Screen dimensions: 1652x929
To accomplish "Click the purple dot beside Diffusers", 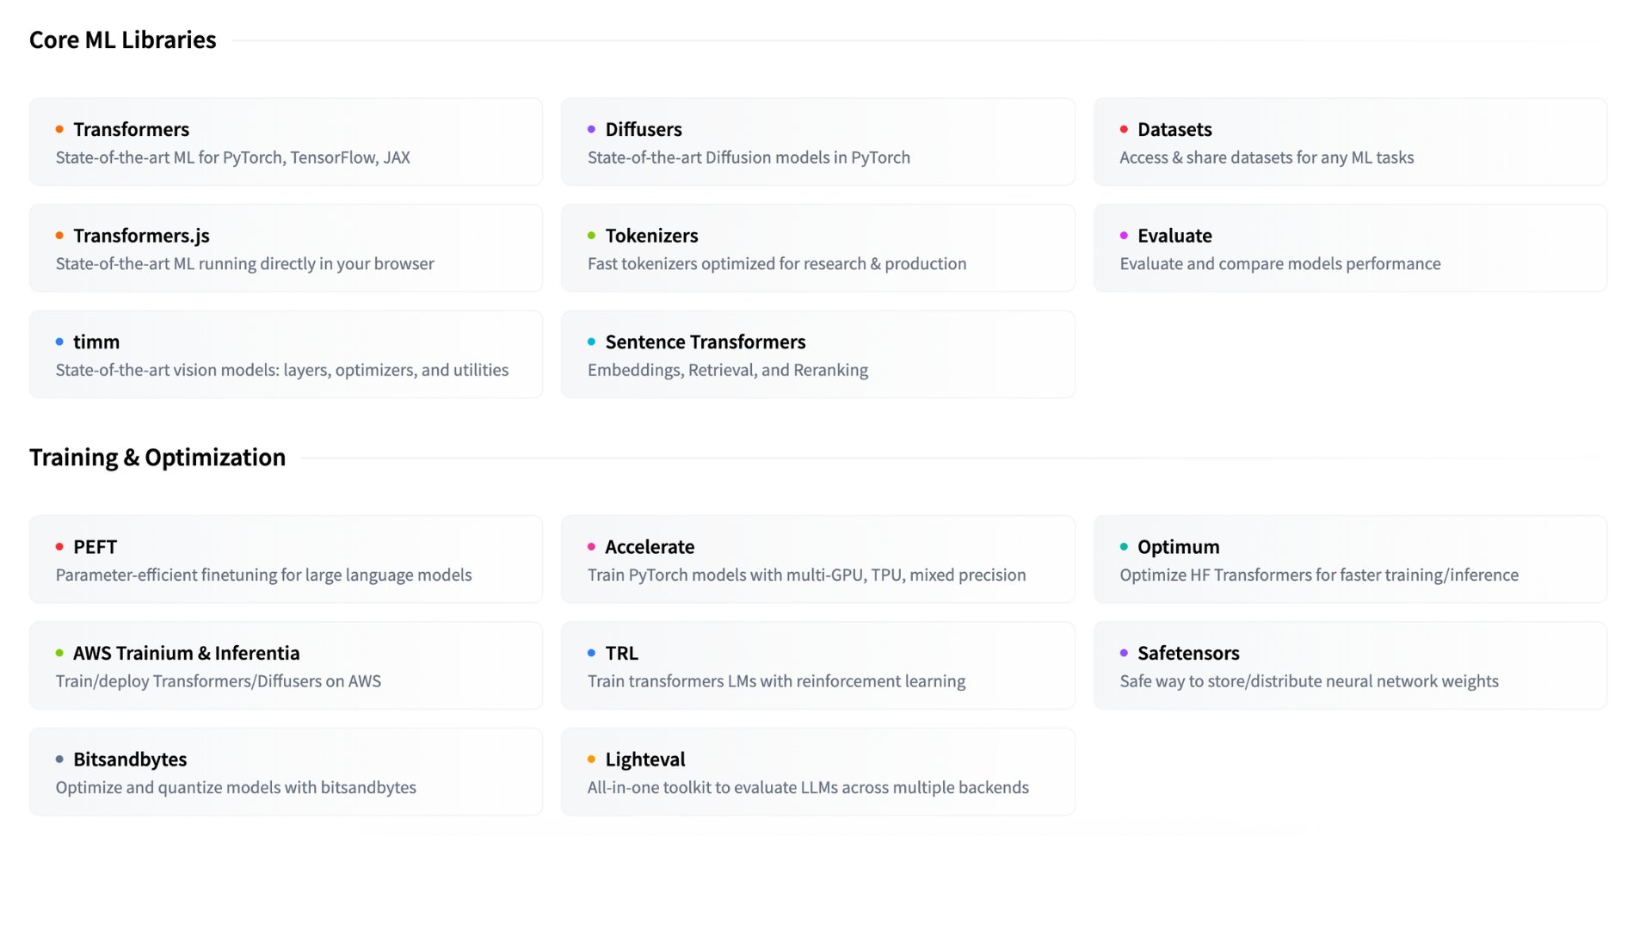I will click(x=591, y=129).
